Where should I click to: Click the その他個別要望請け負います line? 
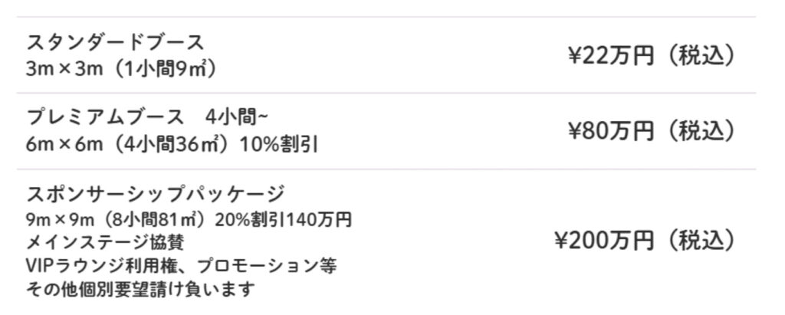click(141, 290)
